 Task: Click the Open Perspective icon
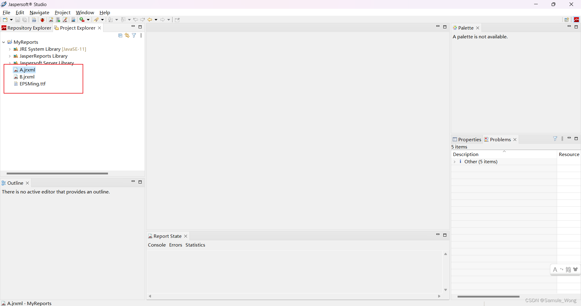pyautogui.click(x=567, y=20)
